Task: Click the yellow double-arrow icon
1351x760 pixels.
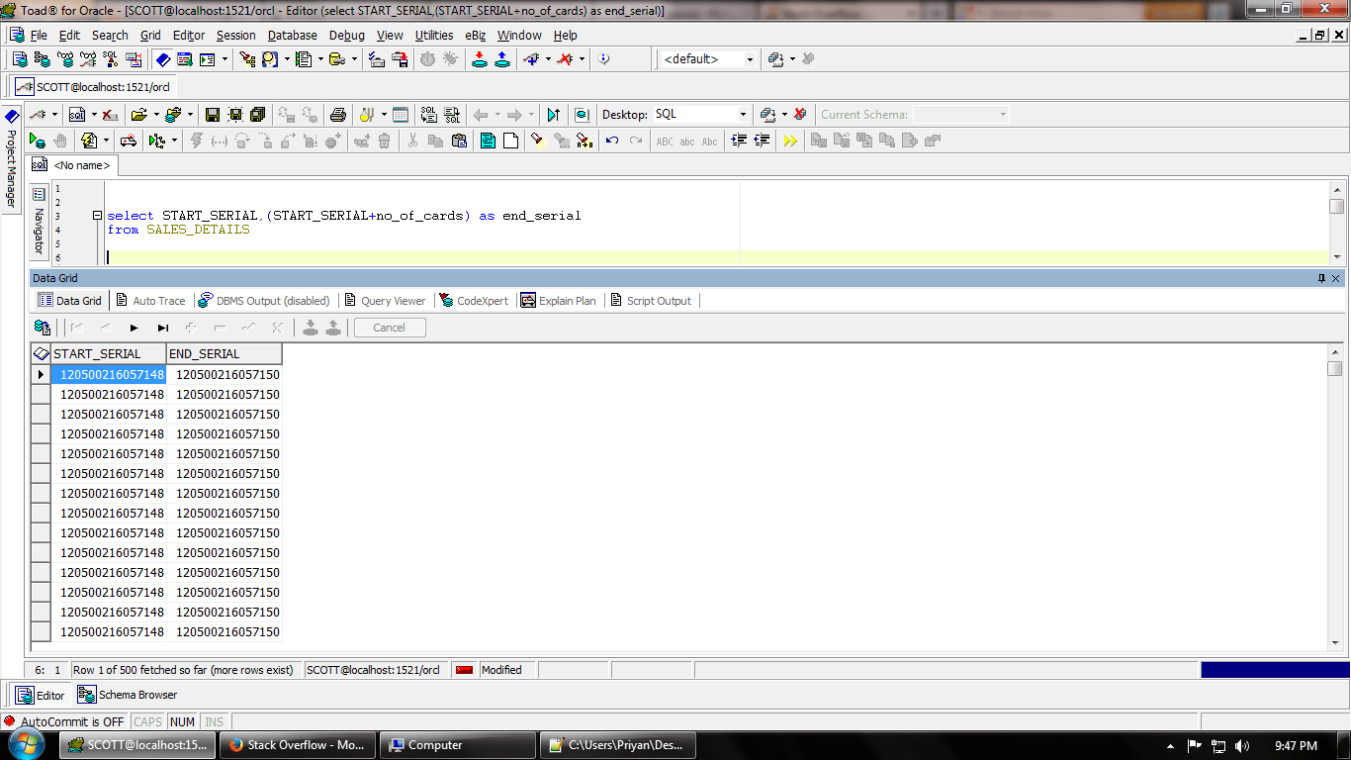Action: [790, 141]
